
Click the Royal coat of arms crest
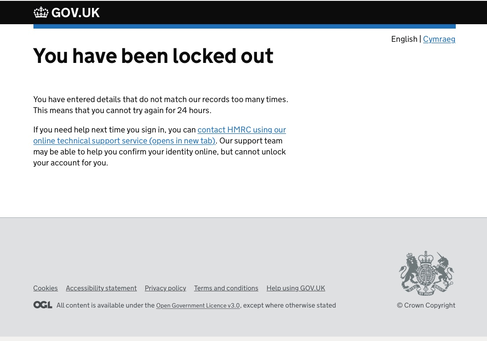426,273
